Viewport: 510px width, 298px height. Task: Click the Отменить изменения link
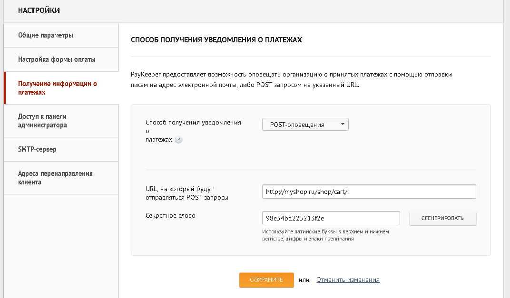coord(348,280)
